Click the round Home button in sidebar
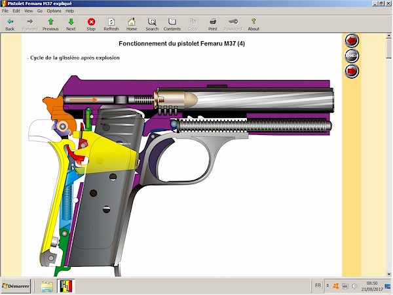 [352, 56]
